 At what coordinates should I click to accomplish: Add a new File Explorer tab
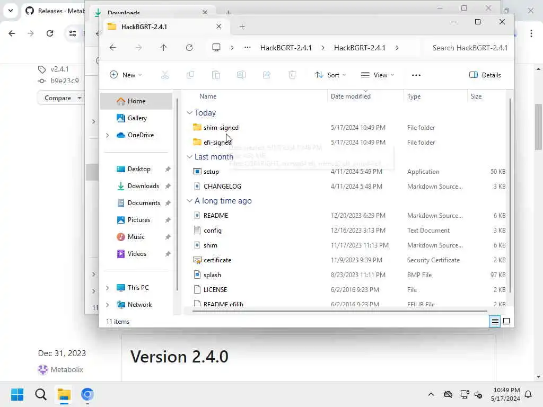[x=242, y=26]
